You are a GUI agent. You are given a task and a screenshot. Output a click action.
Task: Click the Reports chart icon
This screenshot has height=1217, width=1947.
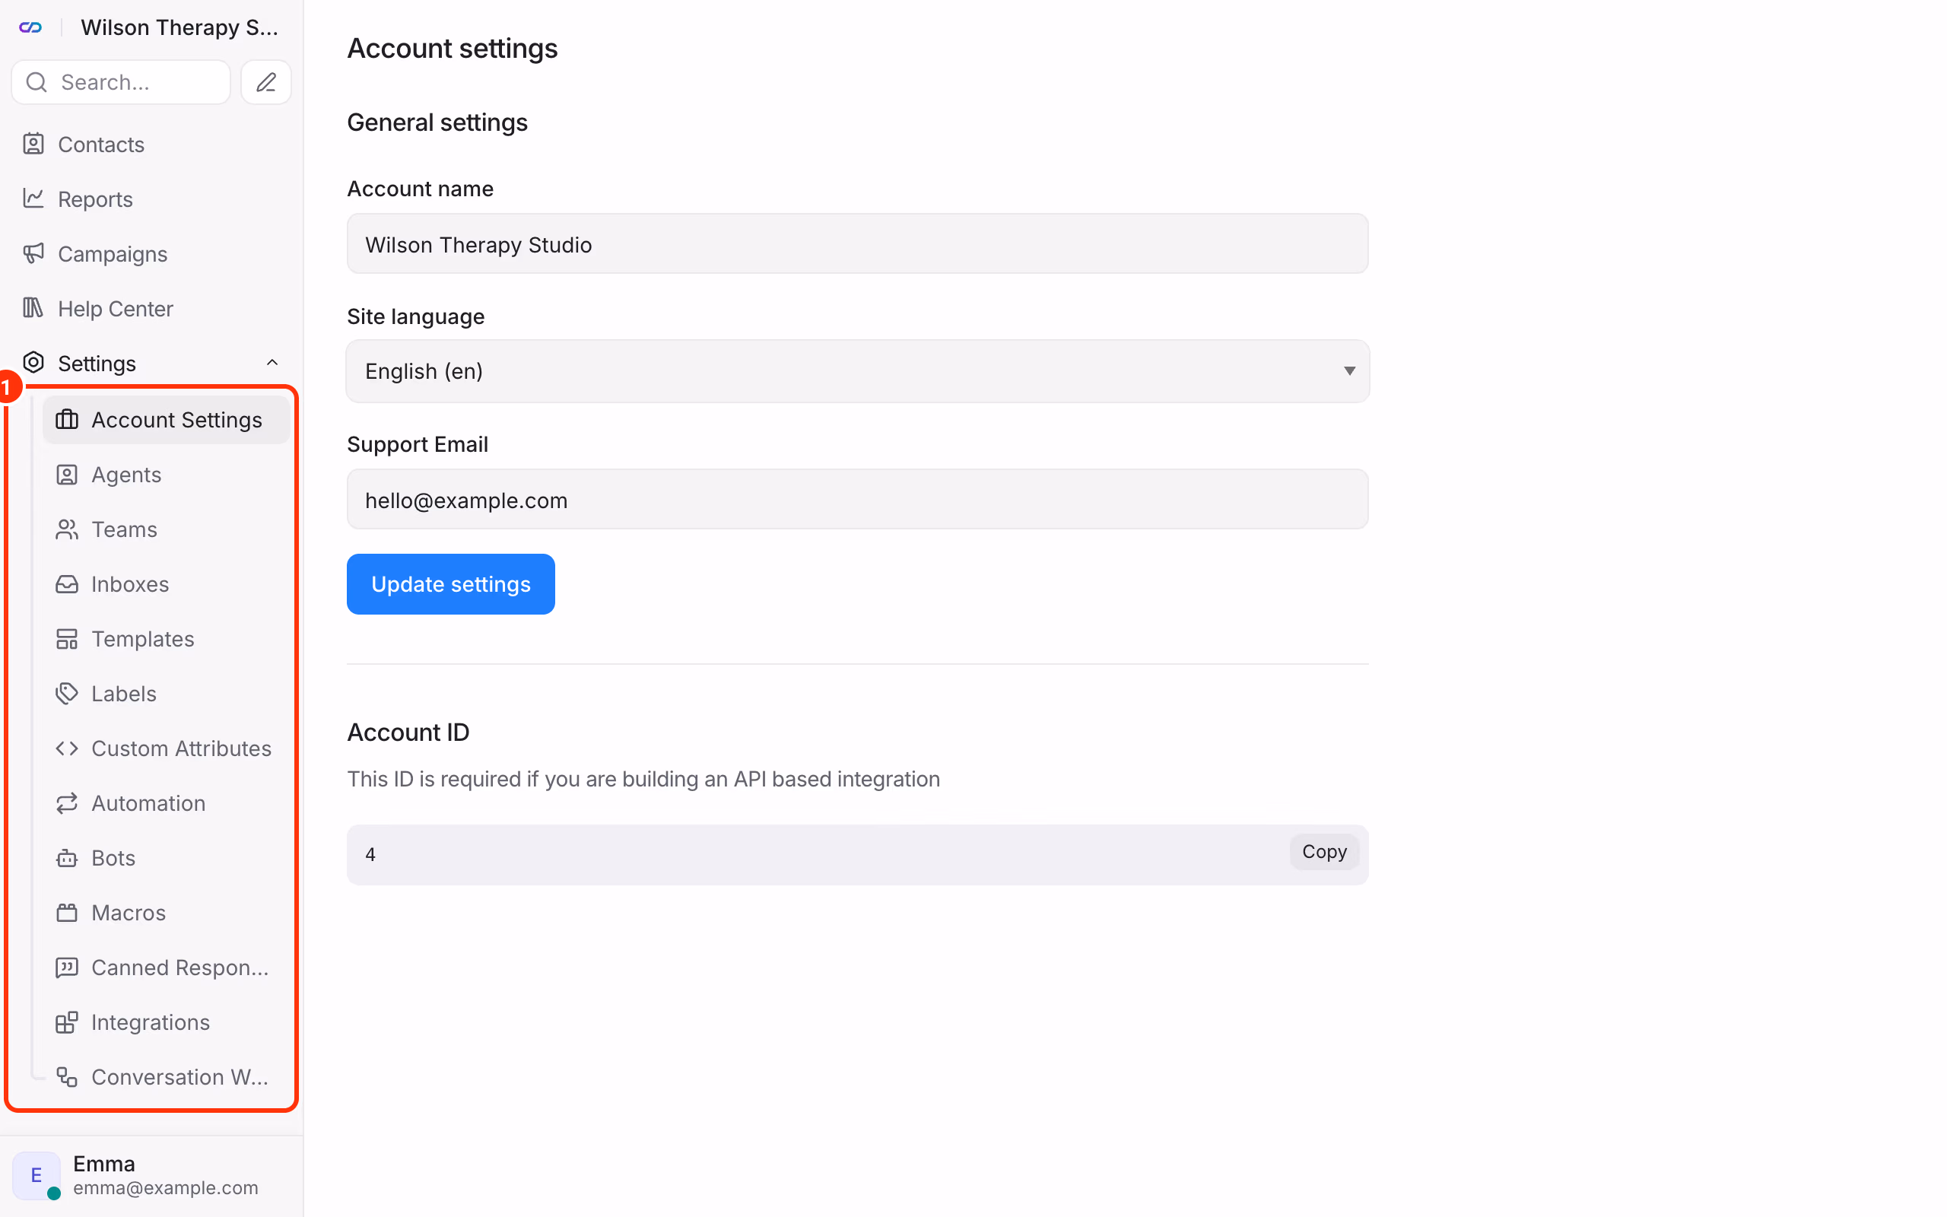point(33,199)
